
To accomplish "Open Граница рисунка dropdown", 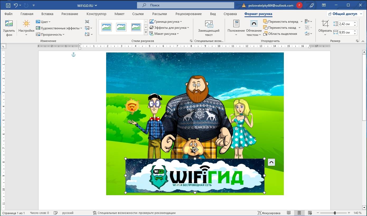I will pyautogui.click(x=166, y=22).
